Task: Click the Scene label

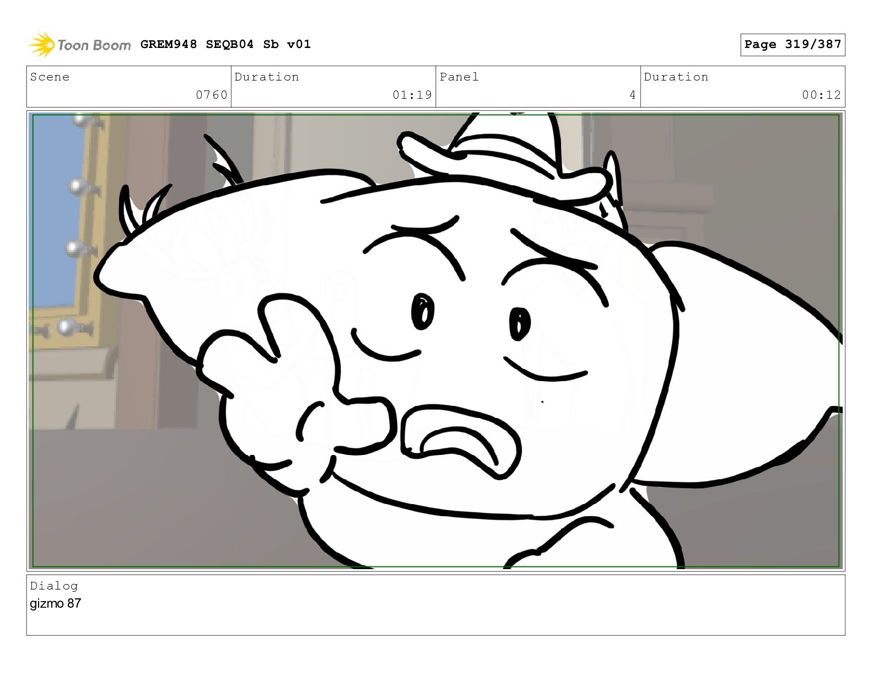Action: pos(50,77)
